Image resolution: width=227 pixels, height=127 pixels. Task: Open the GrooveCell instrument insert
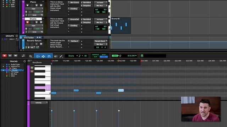pyautogui.click(x=74, y=19)
